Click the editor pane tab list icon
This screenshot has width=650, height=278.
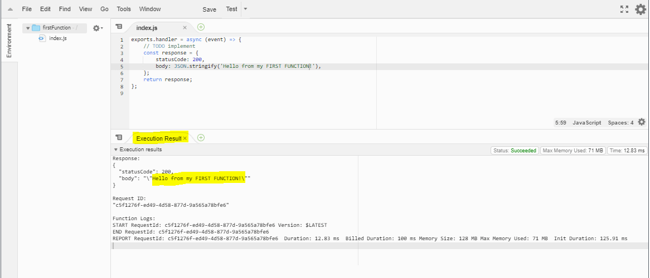click(x=119, y=27)
